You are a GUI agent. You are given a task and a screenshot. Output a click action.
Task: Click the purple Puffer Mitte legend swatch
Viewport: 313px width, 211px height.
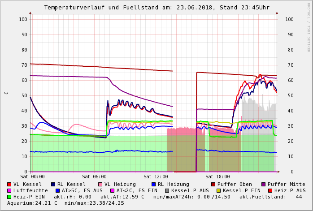264,184
